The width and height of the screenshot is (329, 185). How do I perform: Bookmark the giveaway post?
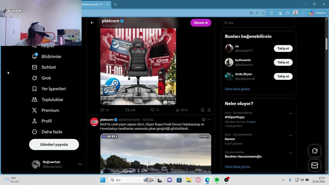[203, 110]
